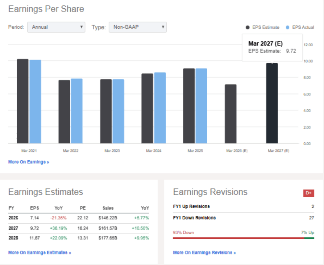Select the Mar 2022 EPS Actual bar
This screenshot has width=324, height=265.
point(77,111)
